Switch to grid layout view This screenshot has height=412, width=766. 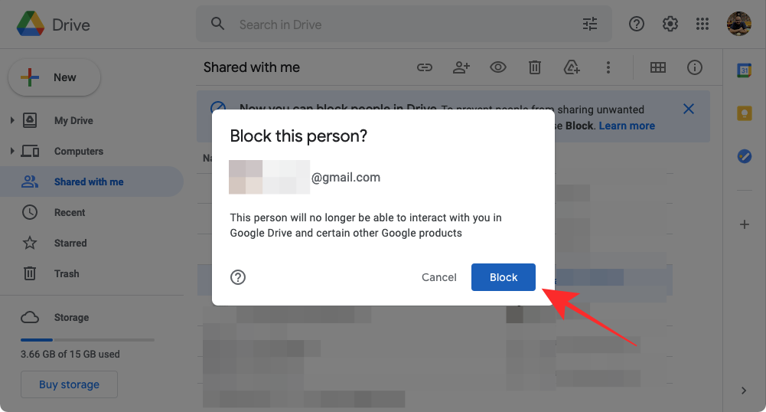658,67
